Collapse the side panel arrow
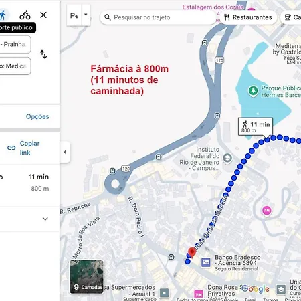The image size is (301, 301). click(65, 152)
